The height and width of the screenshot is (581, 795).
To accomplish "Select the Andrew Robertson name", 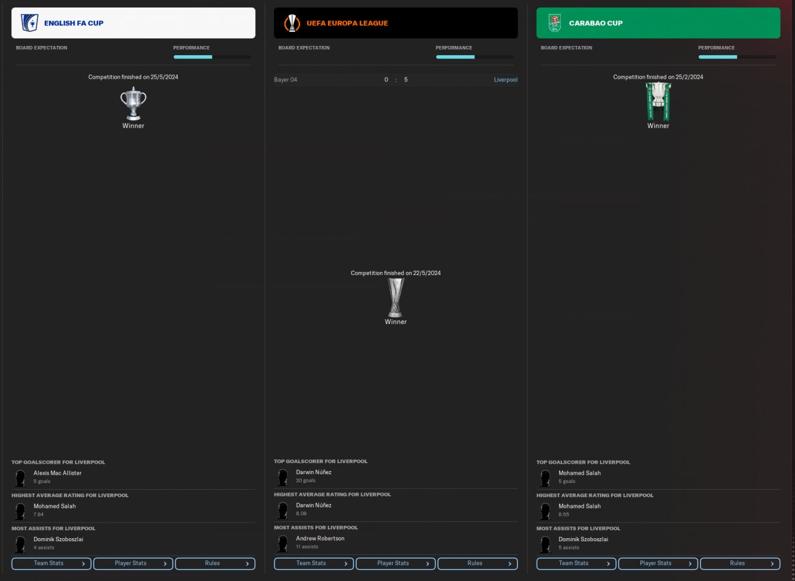I will pos(320,538).
